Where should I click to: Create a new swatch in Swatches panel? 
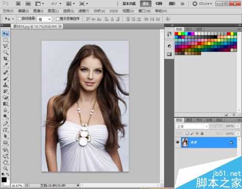pyautogui.click(x=226, y=115)
